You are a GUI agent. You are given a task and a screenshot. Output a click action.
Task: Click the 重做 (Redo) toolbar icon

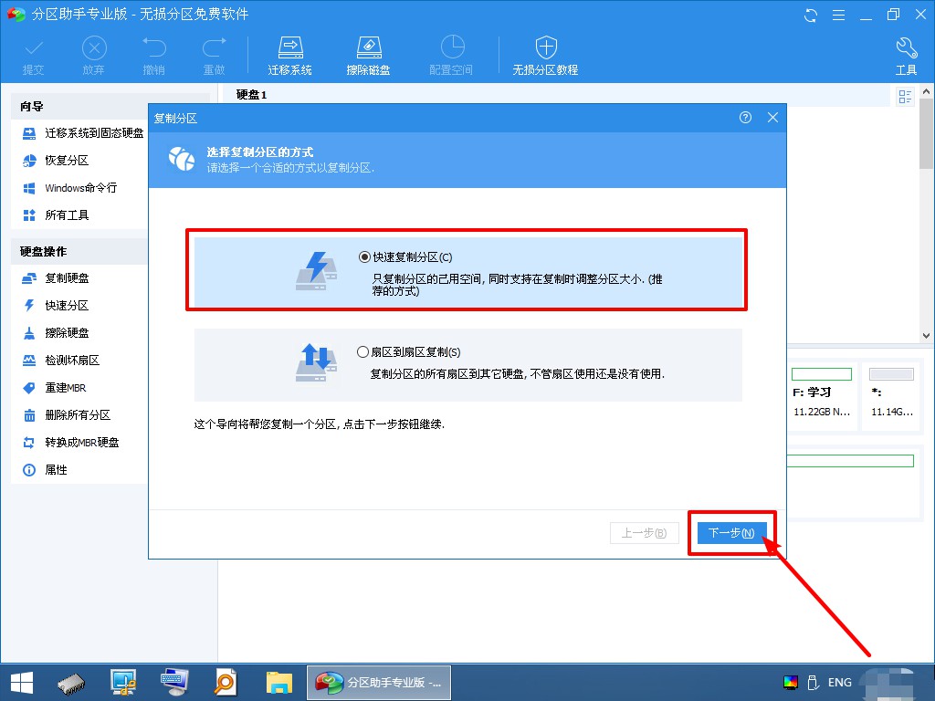pos(214,56)
